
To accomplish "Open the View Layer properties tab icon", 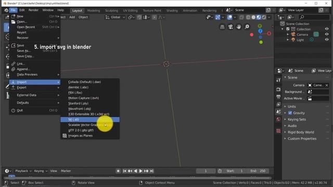I will 278,104.
